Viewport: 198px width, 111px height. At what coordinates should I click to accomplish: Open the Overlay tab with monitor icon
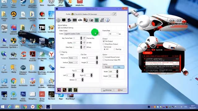click(64, 20)
